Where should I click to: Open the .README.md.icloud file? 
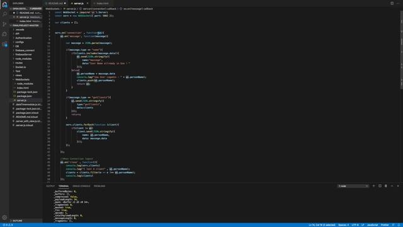point(26,117)
